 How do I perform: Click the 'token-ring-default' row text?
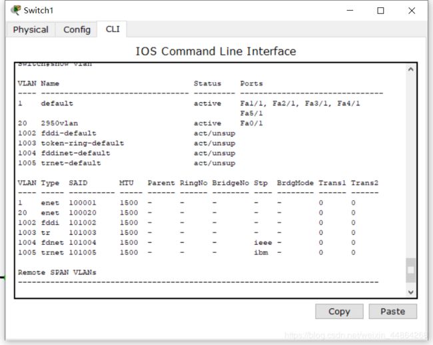(x=83, y=143)
